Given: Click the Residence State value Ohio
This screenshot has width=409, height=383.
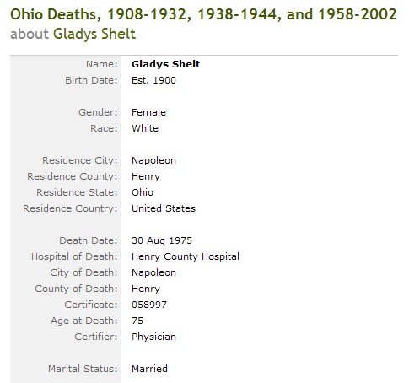Looking at the screenshot, I should (143, 192).
